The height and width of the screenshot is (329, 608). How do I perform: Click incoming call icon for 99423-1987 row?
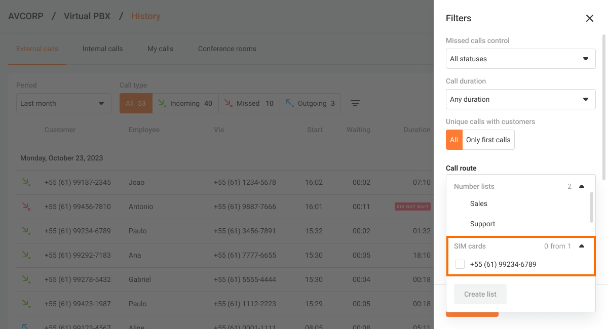pyautogui.click(x=25, y=304)
